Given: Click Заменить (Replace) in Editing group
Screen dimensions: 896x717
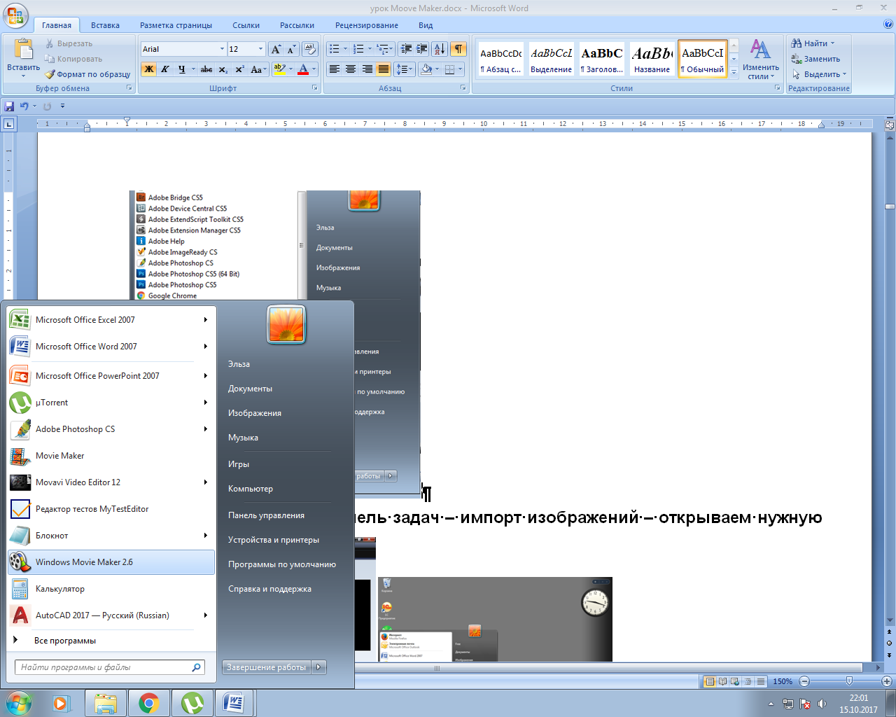Looking at the screenshot, I should click(x=815, y=59).
